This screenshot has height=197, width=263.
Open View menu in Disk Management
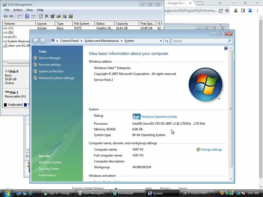coord(30,10)
